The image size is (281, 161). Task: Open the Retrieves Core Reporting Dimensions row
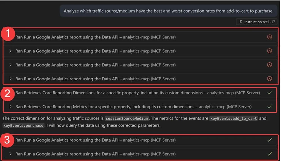[140, 93]
